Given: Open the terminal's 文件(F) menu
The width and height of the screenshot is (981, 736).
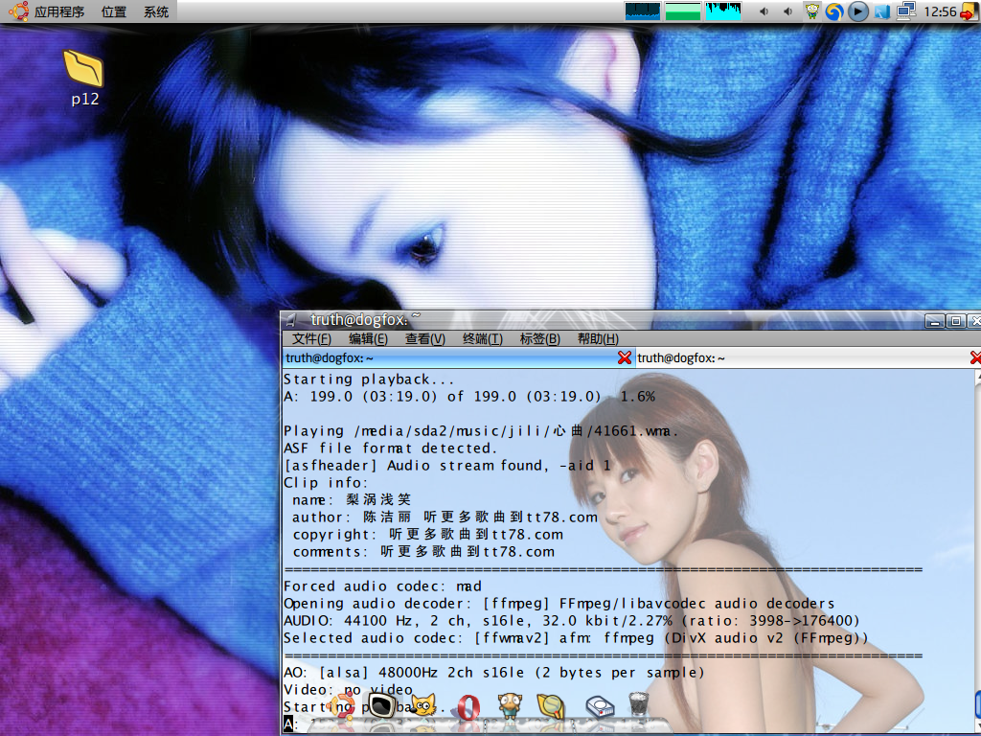Looking at the screenshot, I should 311,338.
